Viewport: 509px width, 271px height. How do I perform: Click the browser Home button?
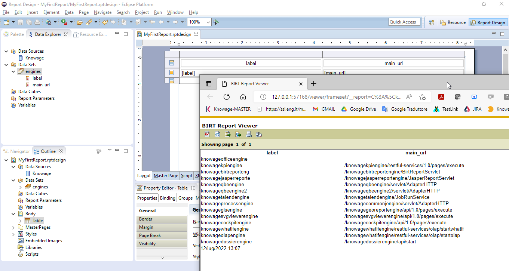(243, 97)
